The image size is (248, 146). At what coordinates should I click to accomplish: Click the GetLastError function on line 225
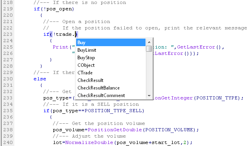[x=196, y=47]
